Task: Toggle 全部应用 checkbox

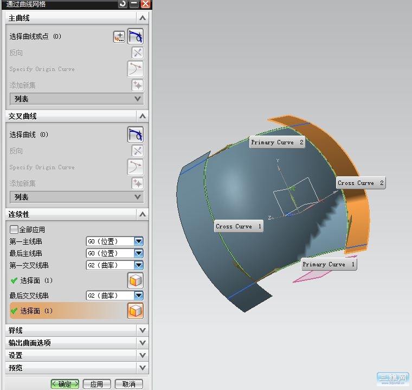Action: pos(14,229)
